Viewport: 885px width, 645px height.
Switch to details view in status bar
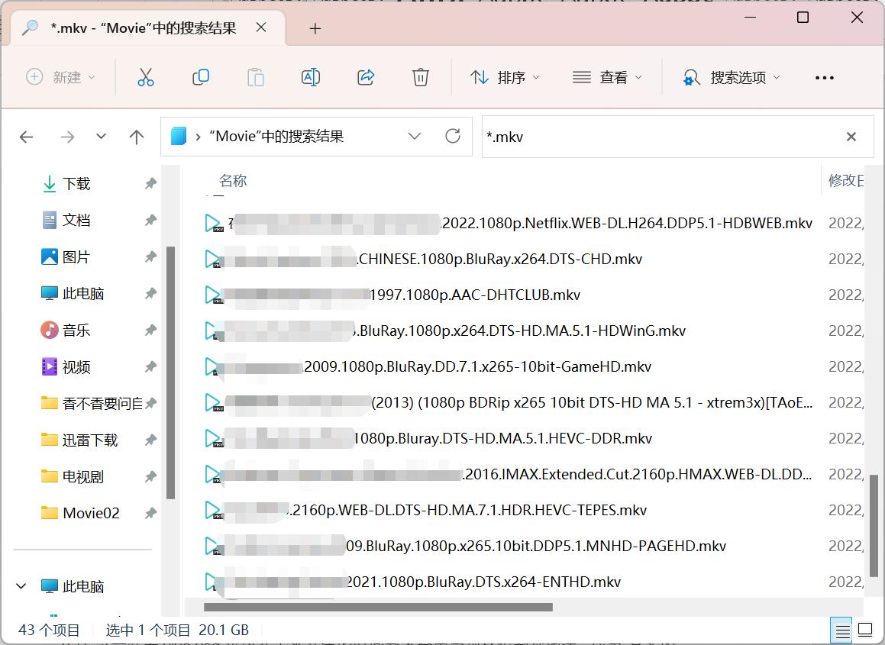click(842, 630)
